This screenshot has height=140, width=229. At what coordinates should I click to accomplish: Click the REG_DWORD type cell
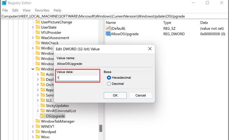pos(174,34)
